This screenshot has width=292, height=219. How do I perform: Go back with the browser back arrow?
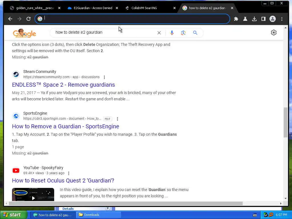(10, 19)
